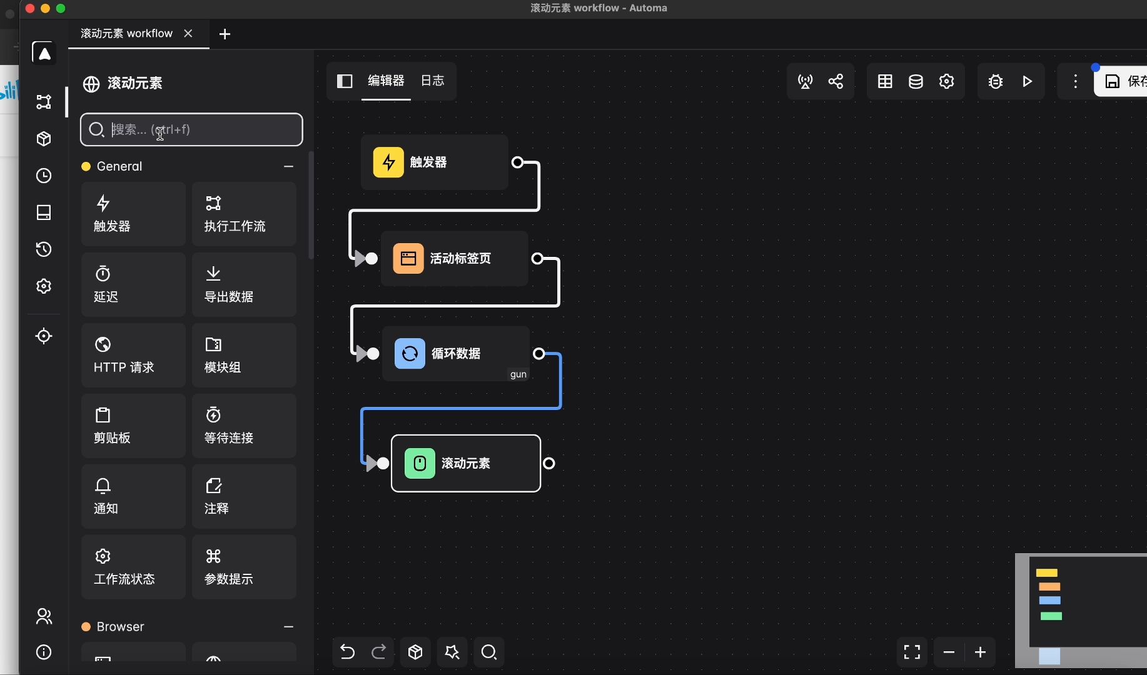
Task: Open workflow settings with the gear icon
Action: pyautogui.click(x=946, y=81)
